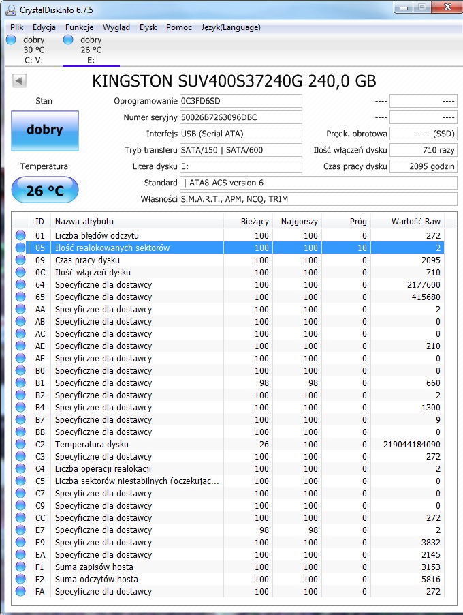Click the status orb for attribute B4
Viewport: 463px width, 615px height.
coord(20,407)
